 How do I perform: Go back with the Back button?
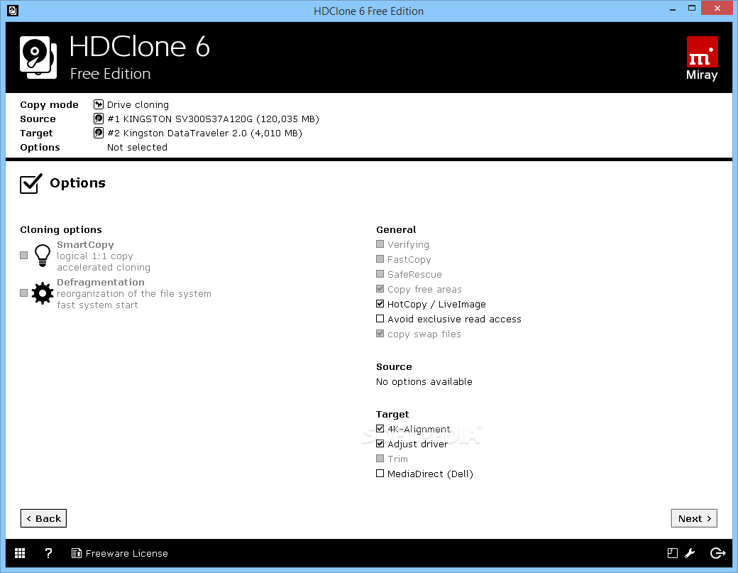click(x=43, y=518)
